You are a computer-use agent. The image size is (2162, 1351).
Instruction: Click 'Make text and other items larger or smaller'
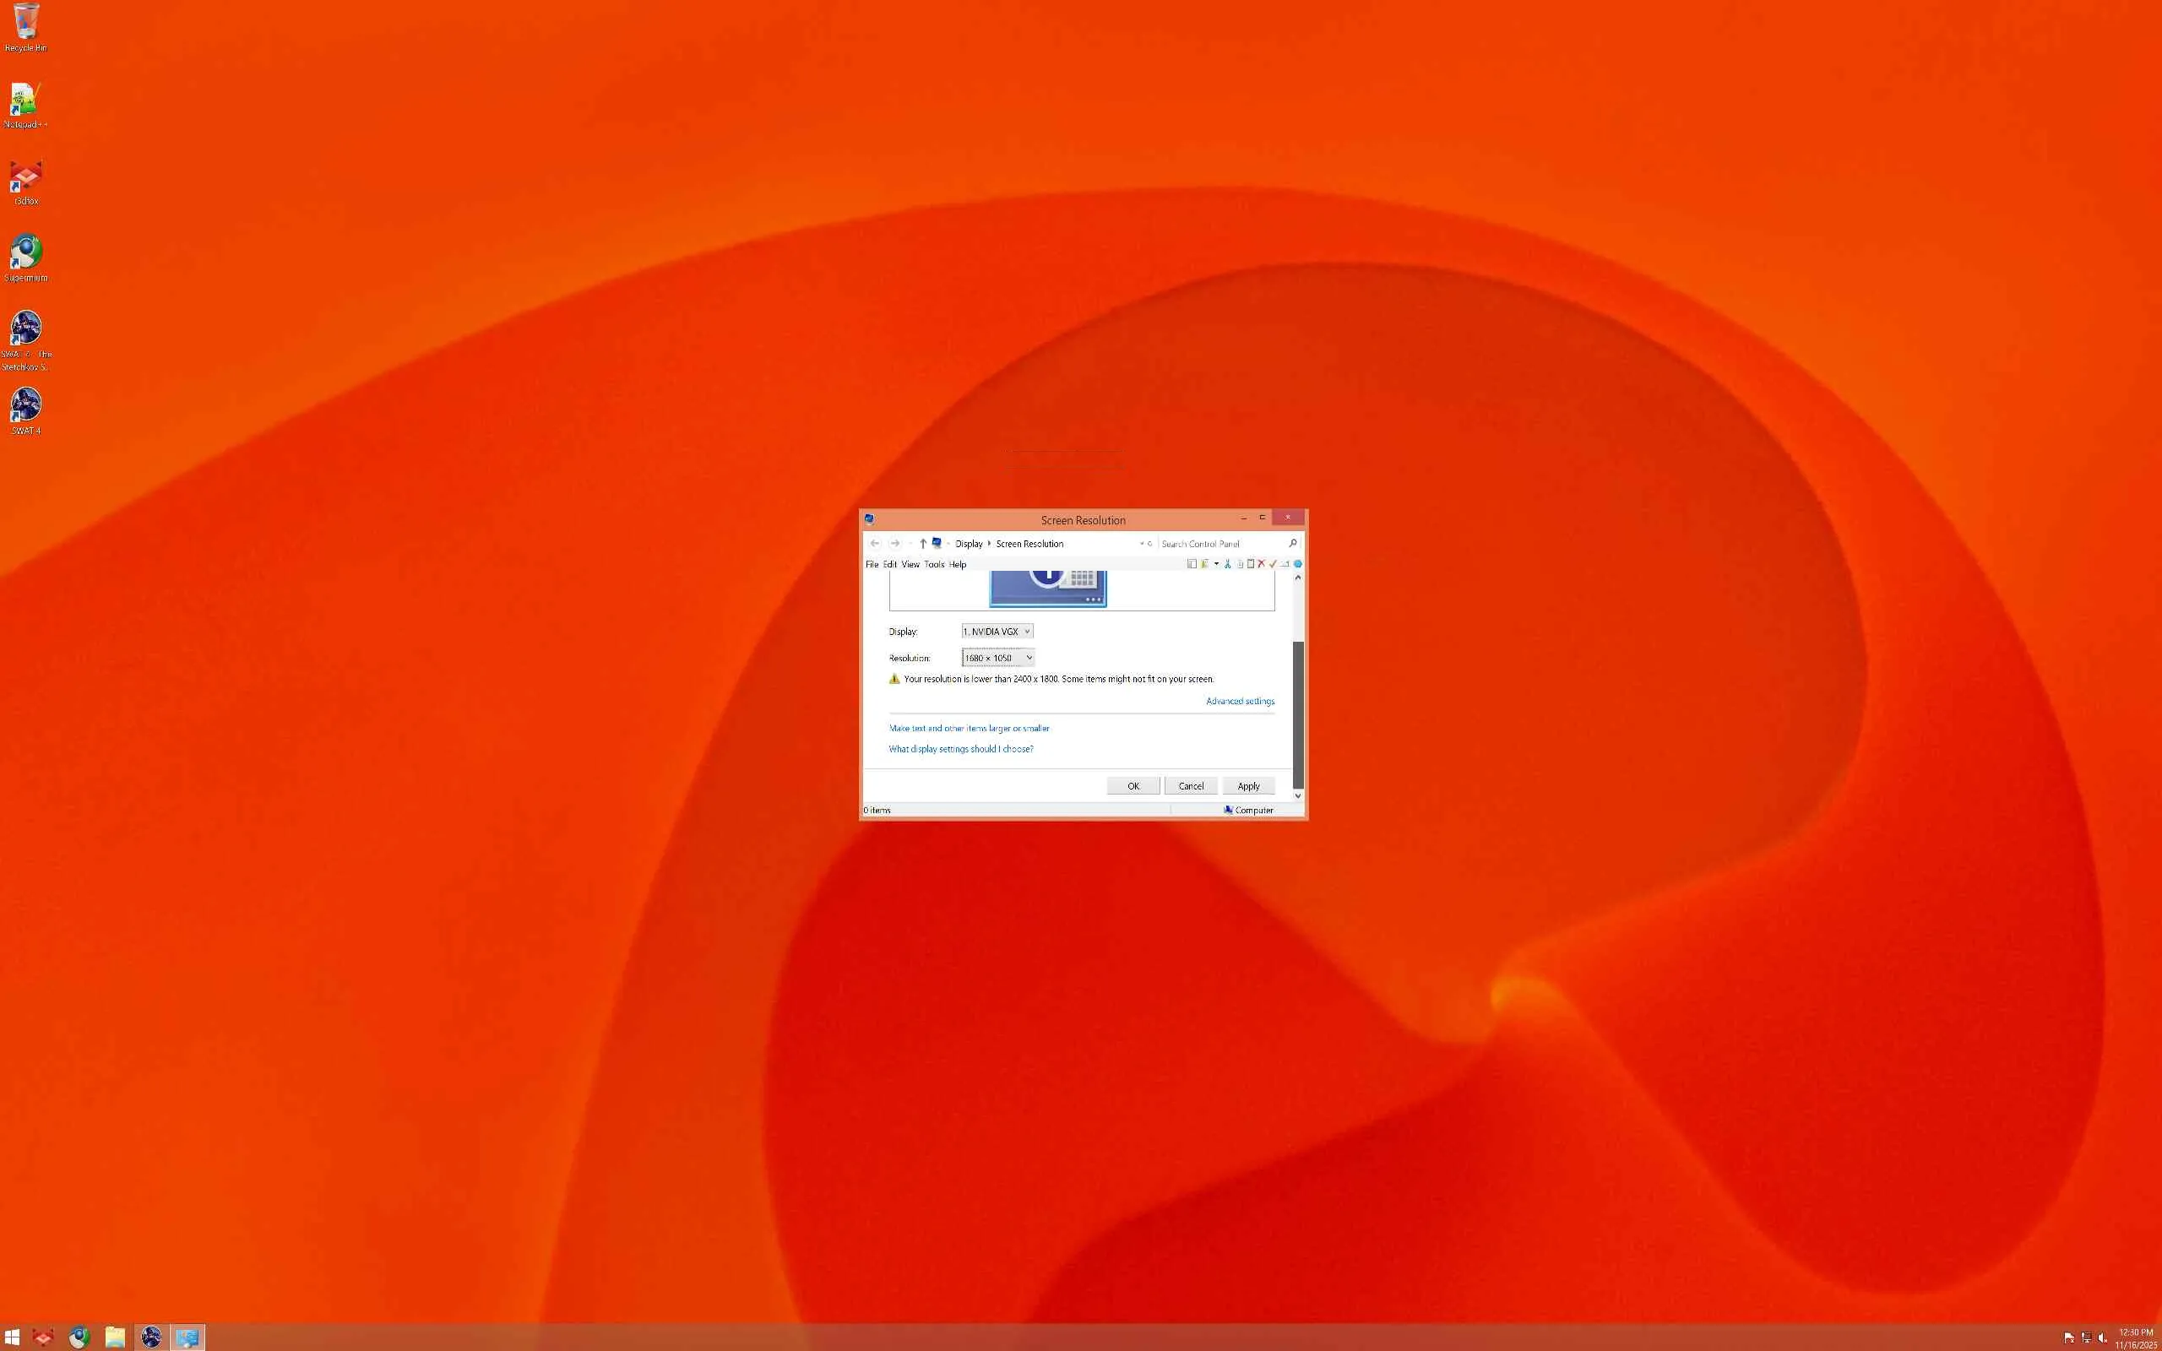coord(969,728)
